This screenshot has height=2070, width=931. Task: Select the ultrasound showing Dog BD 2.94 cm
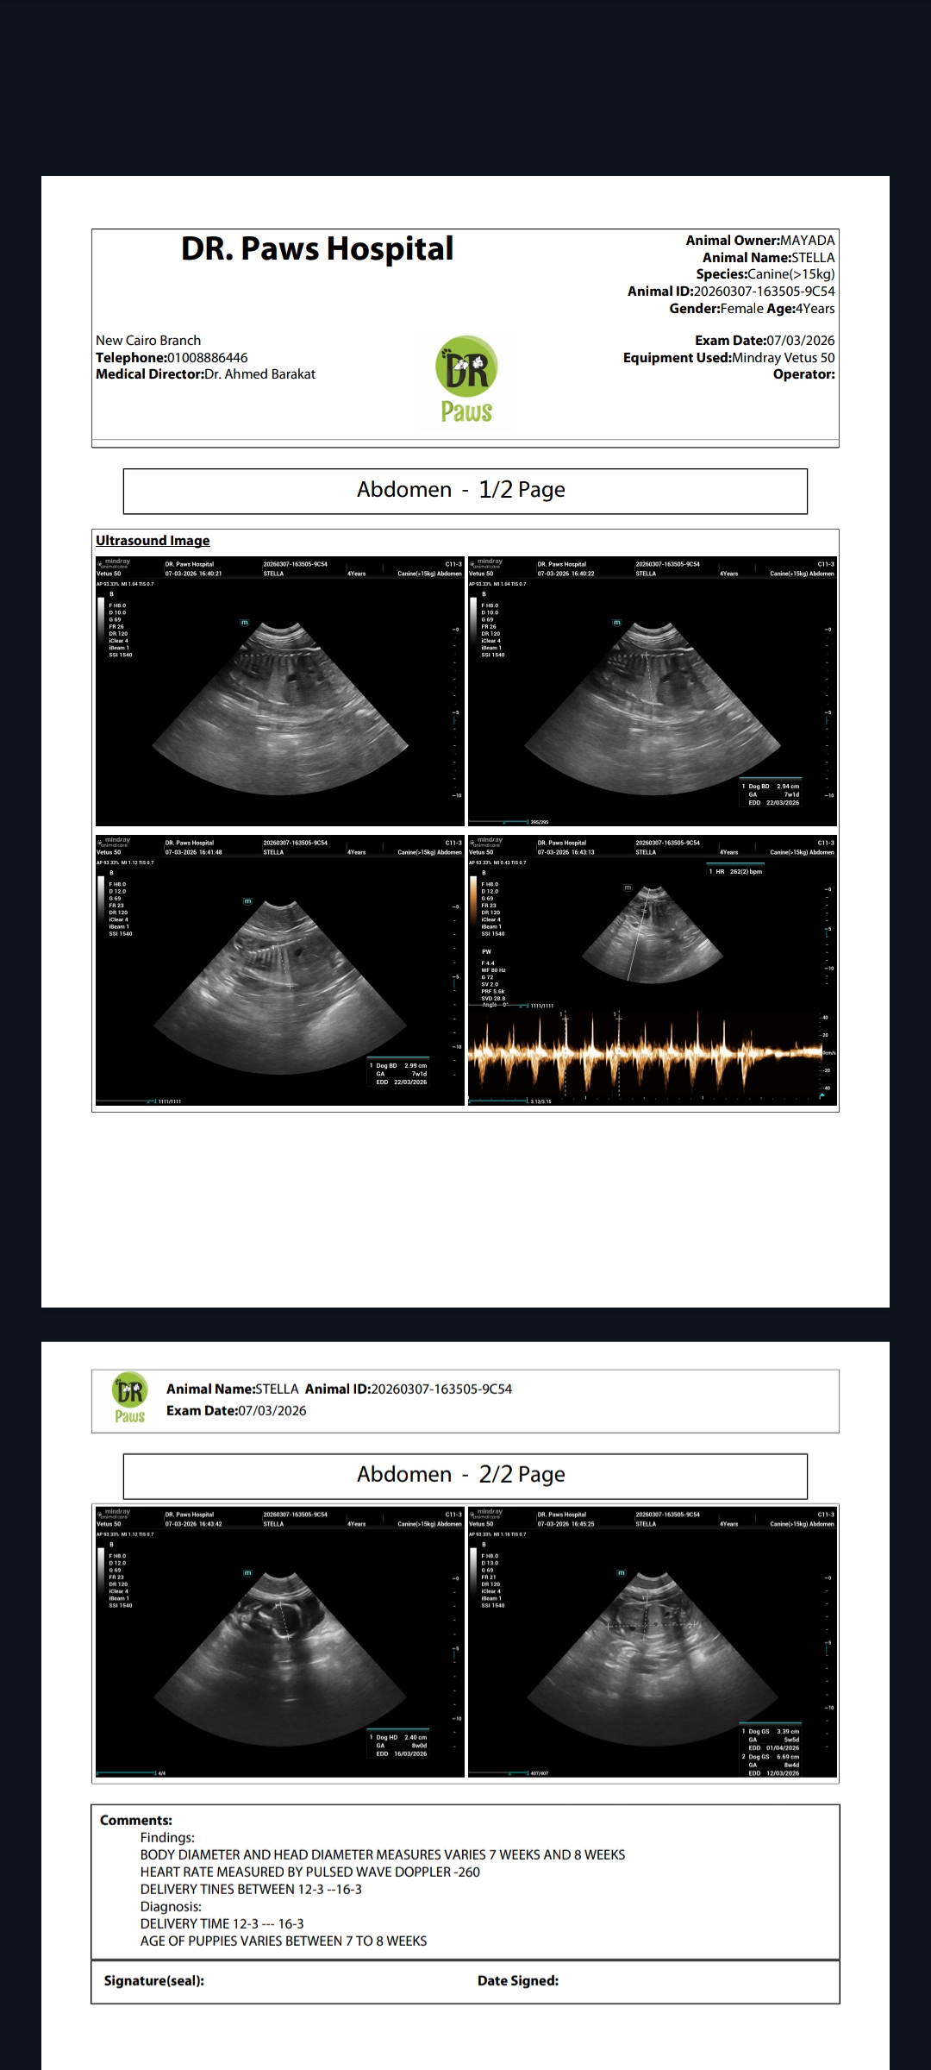pyautogui.click(x=653, y=692)
